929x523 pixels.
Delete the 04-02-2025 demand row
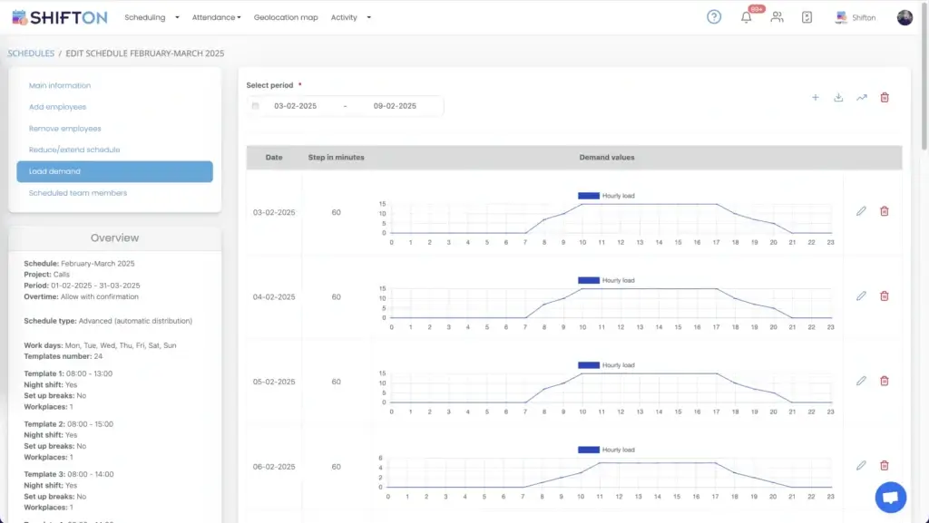click(885, 295)
